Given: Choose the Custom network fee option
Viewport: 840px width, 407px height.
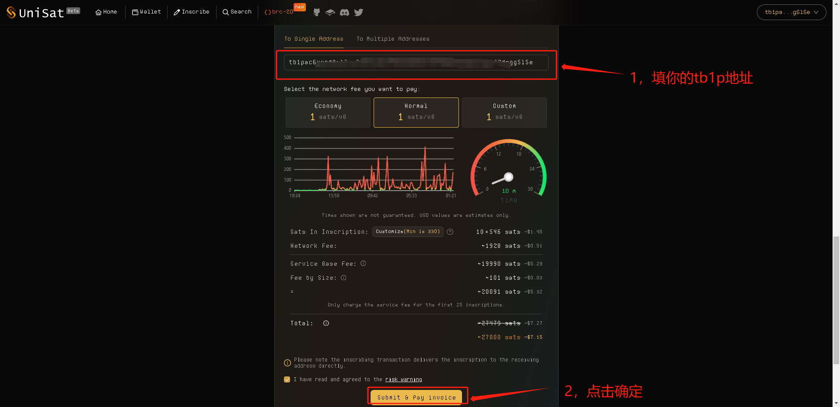Looking at the screenshot, I should click(x=504, y=112).
